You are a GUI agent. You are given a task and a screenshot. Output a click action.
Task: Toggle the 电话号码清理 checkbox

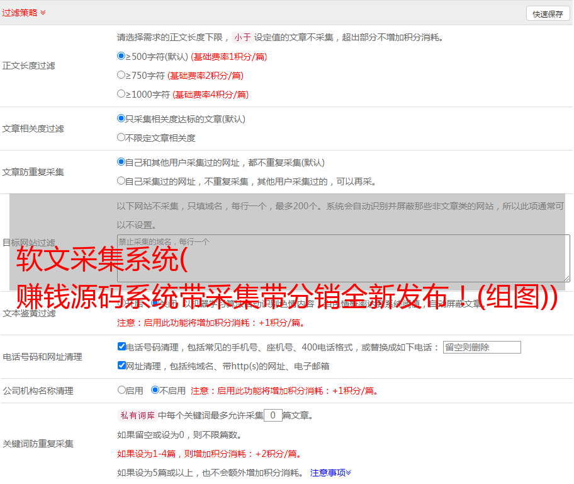pos(122,347)
